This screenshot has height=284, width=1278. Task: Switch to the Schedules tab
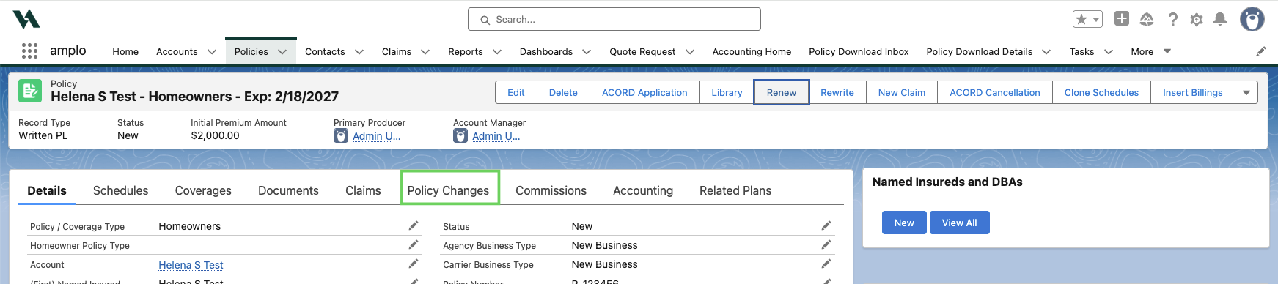pos(120,190)
